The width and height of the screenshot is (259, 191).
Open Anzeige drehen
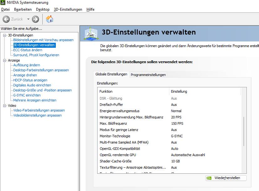25,75
